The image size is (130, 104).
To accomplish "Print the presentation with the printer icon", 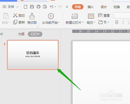I will [38, 7].
